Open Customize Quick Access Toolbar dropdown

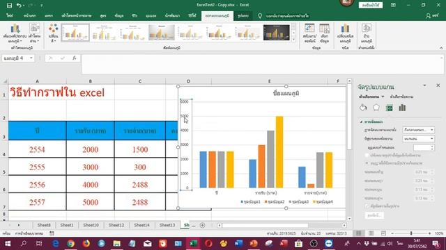pos(42,6)
